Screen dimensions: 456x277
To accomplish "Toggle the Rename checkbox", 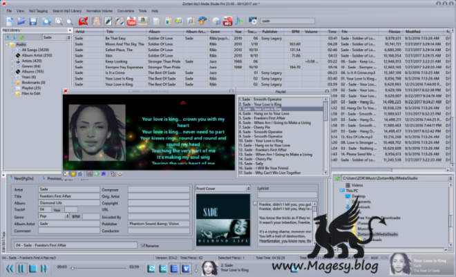I will 142,245.
